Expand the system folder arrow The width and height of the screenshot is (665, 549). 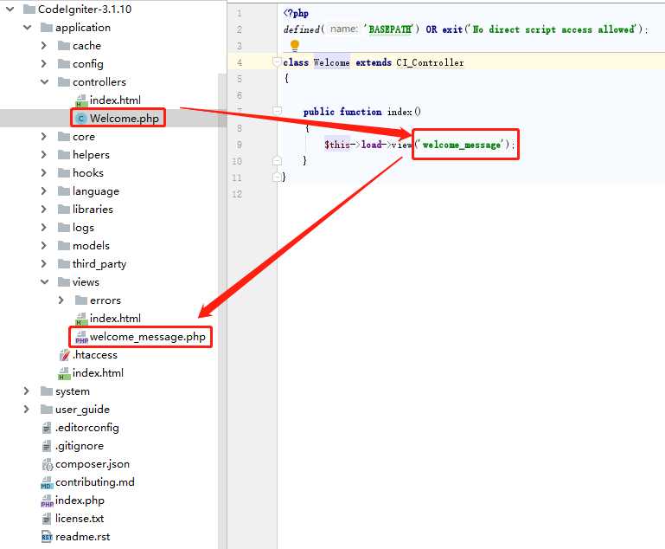(26, 391)
